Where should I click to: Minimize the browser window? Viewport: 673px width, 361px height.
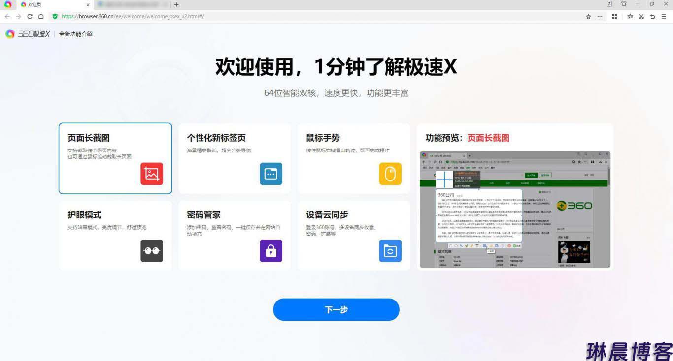[x=638, y=4]
